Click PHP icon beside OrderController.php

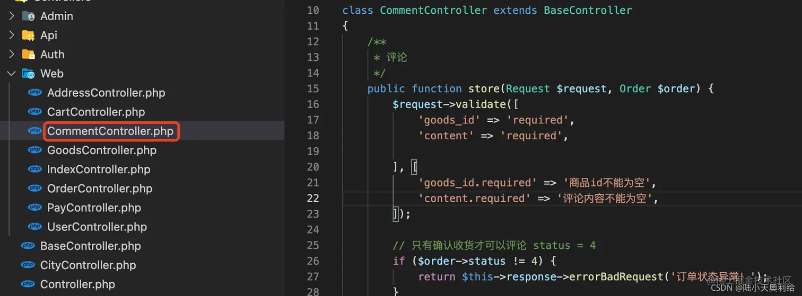(x=35, y=188)
